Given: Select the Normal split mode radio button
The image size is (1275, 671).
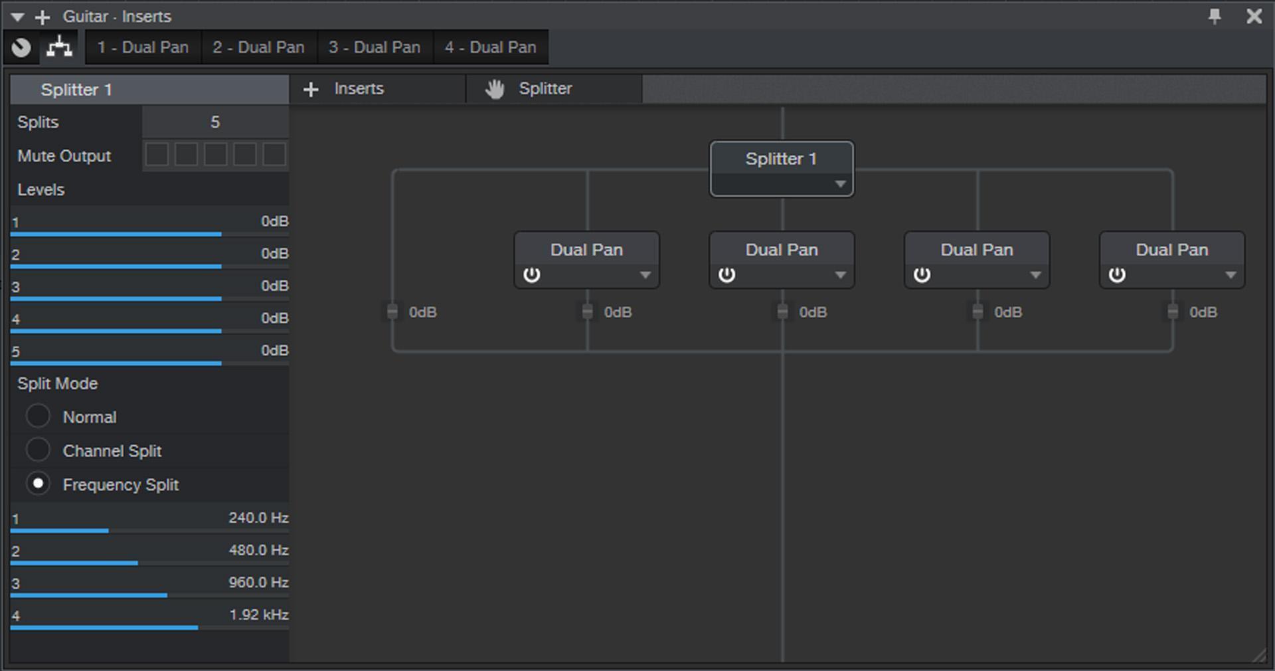Looking at the screenshot, I should pos(38,416).
